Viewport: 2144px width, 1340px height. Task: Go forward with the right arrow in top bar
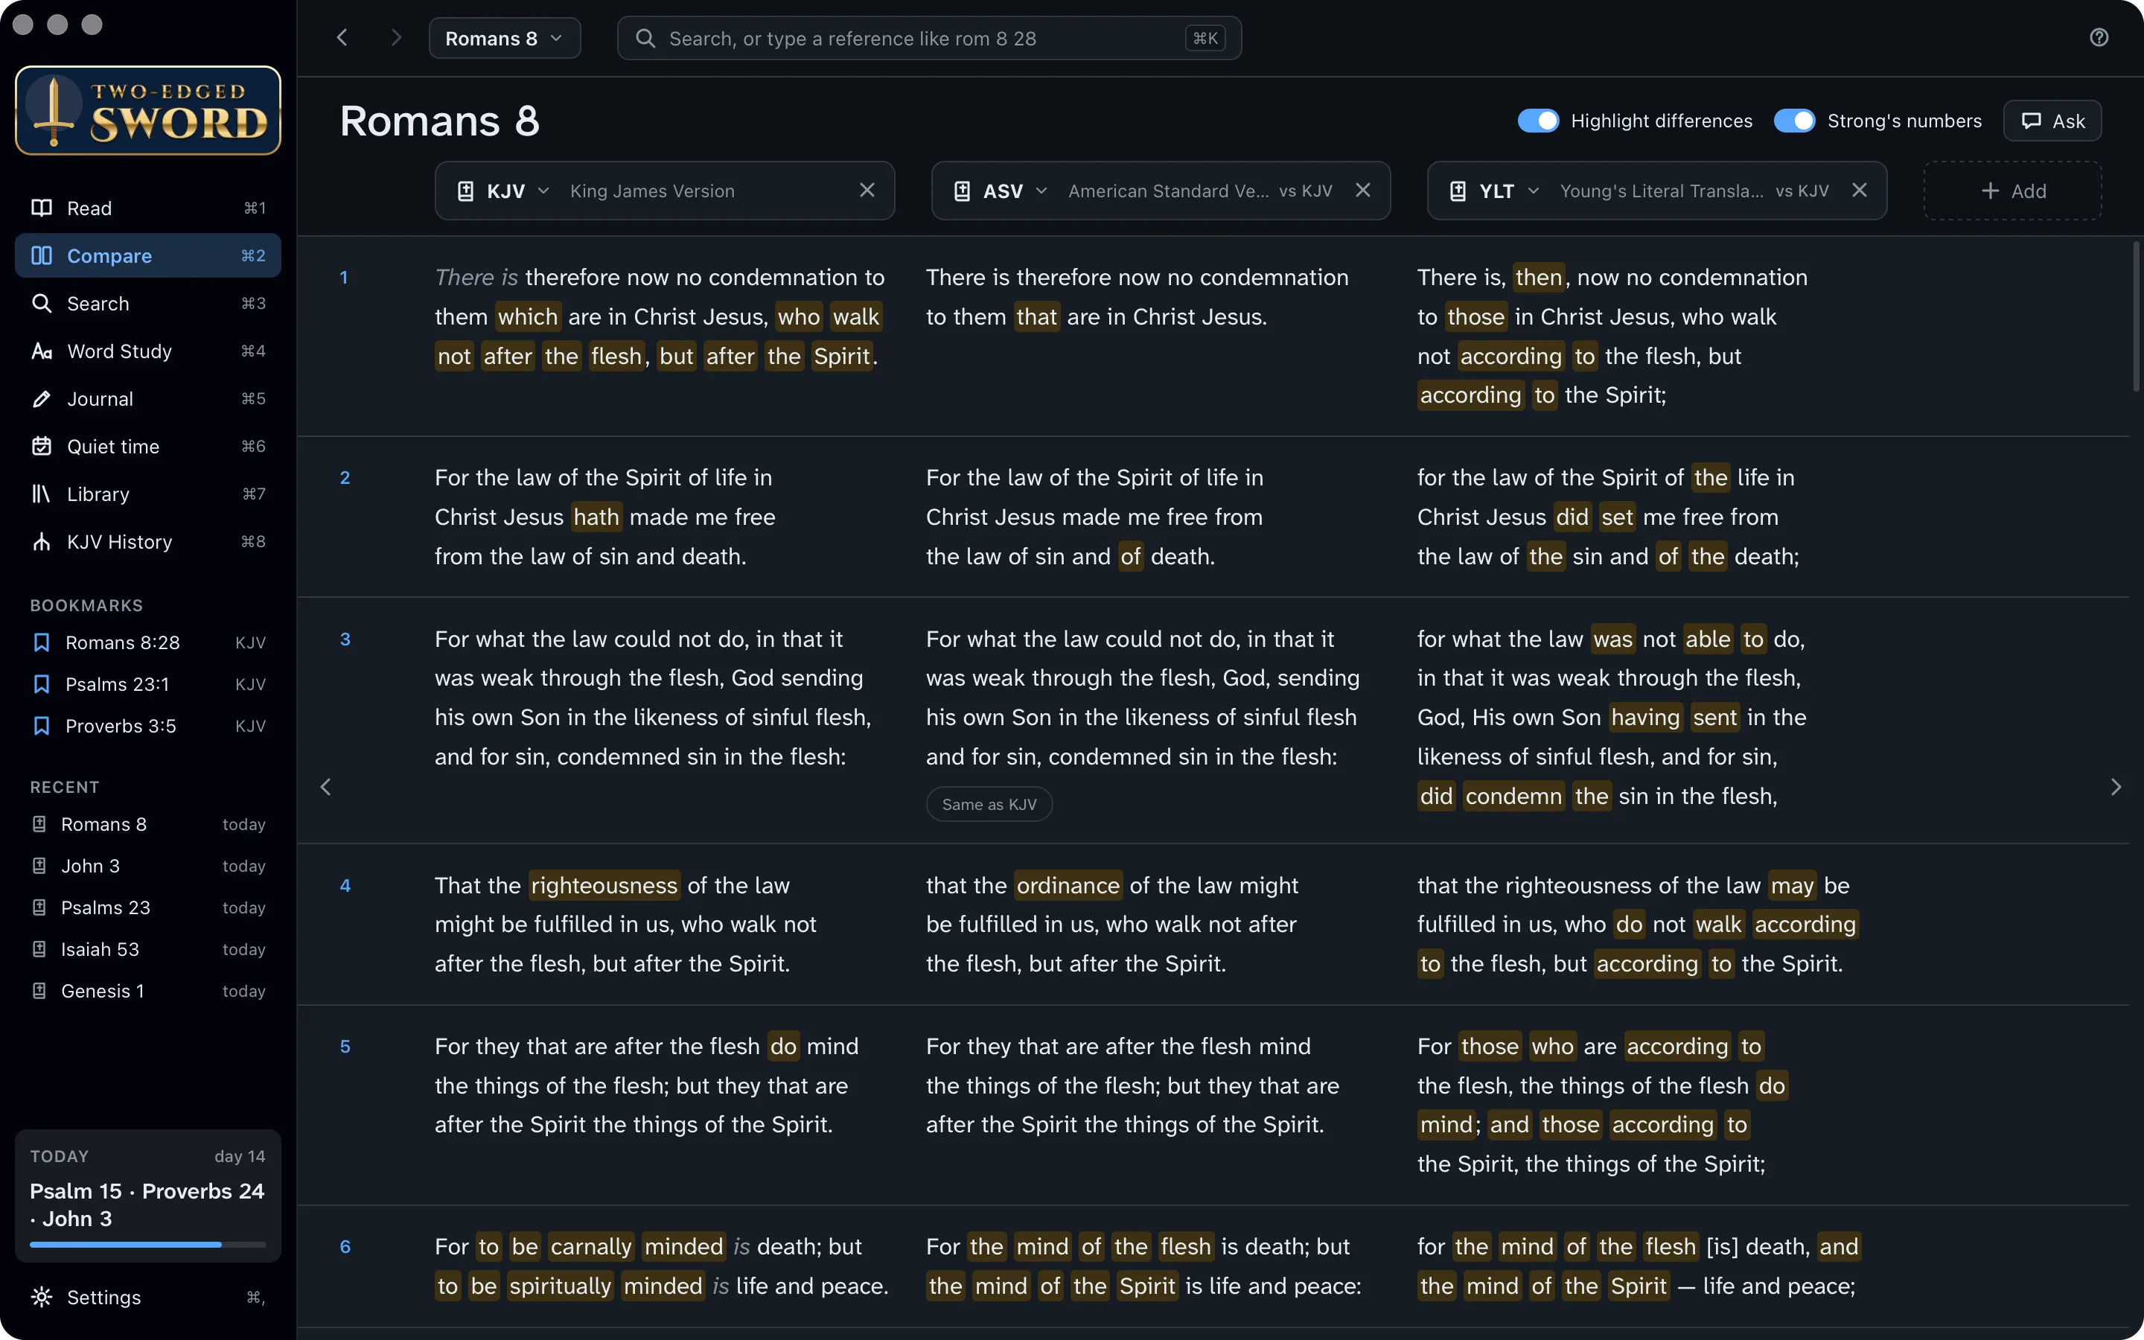[x=396, y=37]
